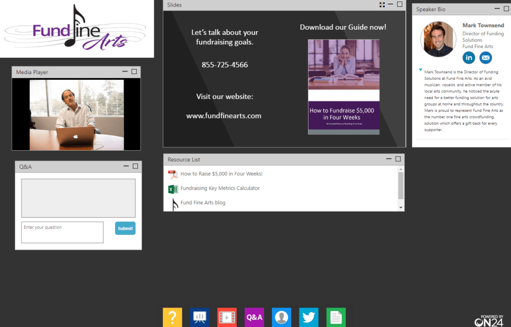Screen dimensions: 511x327
Task: Click the PDF icon beside the fundraising guide
Action: [172, 174]
